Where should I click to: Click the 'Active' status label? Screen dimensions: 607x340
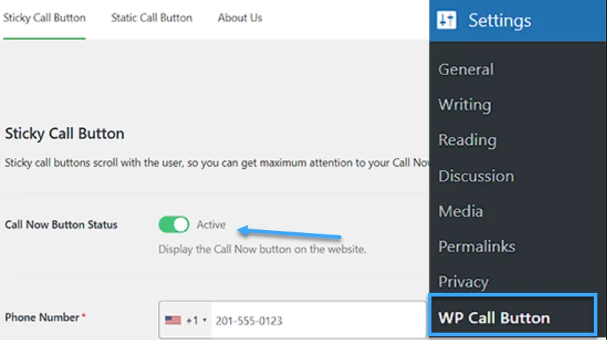click(x=211, y=225)
